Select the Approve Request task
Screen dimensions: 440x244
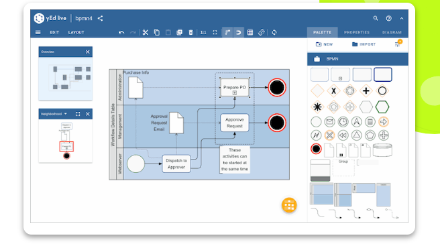(235, 123)
